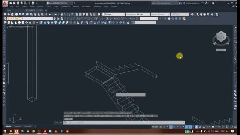Click the Customize wrench icon beside command line
The width and height of the screenshot is (240, 135).
61,123
